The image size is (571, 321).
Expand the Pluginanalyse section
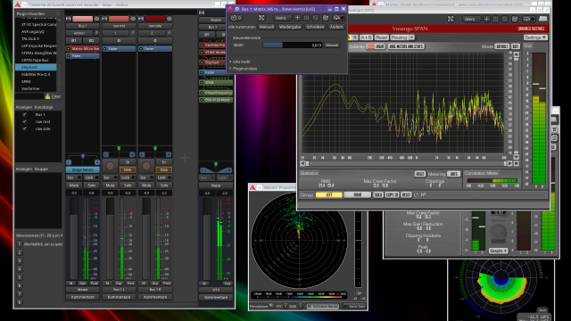[243, 69]
